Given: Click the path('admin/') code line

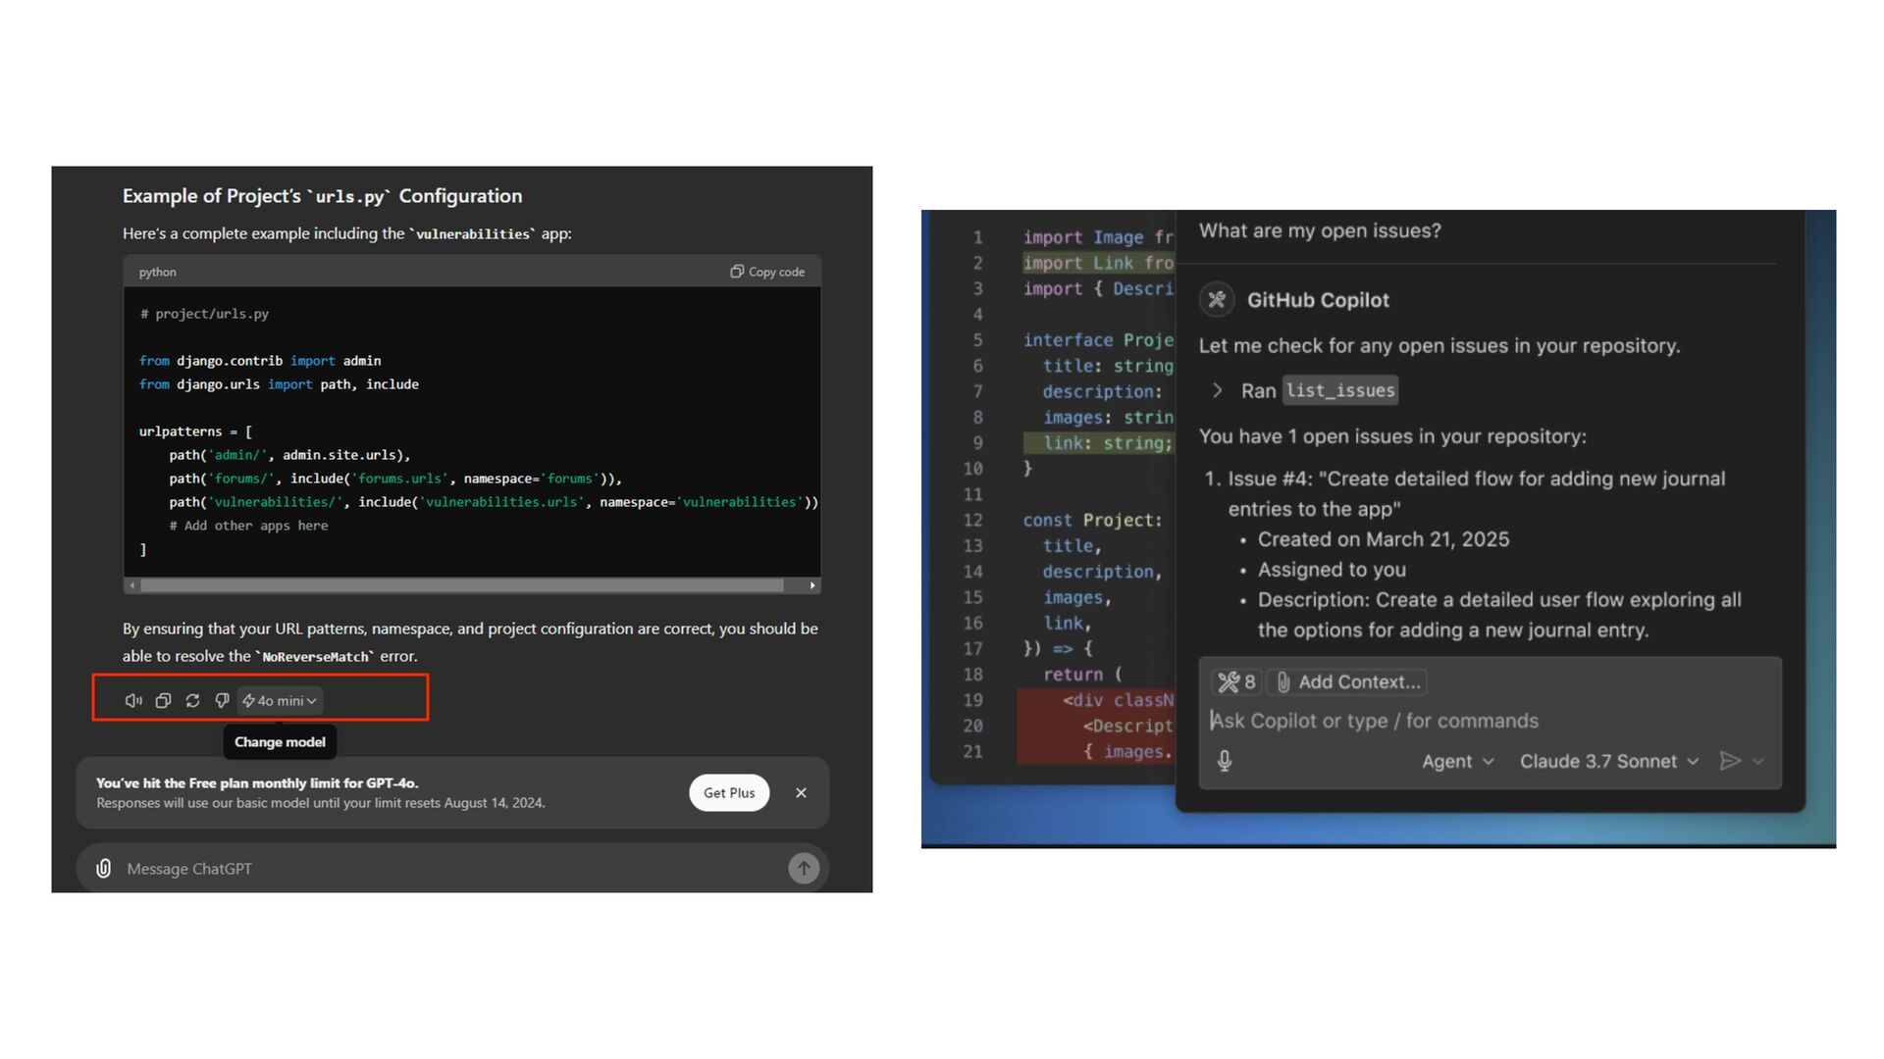Looking at the screenshot, I should (x=289, y=455).
